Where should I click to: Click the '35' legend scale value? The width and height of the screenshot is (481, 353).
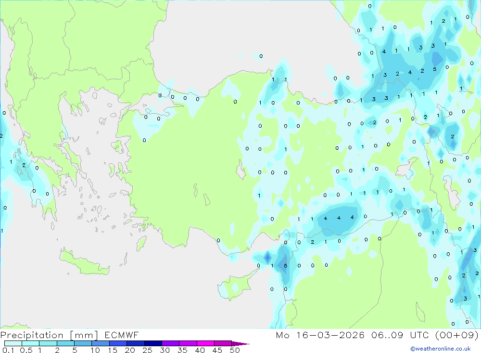[x=182, y=350]
